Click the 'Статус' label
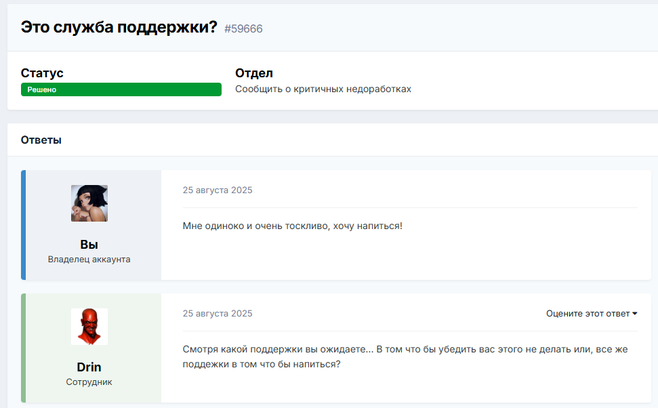Image resolution: width=658 pixels, height=408 pixels. tap(42, 73)
